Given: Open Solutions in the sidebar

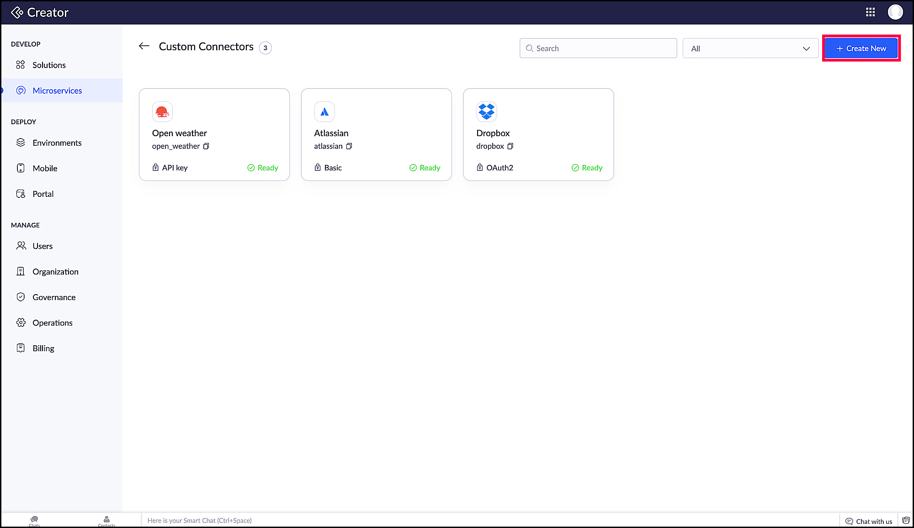Looking at the screenshot, I should pyautogui.click(x=49, y=65).
